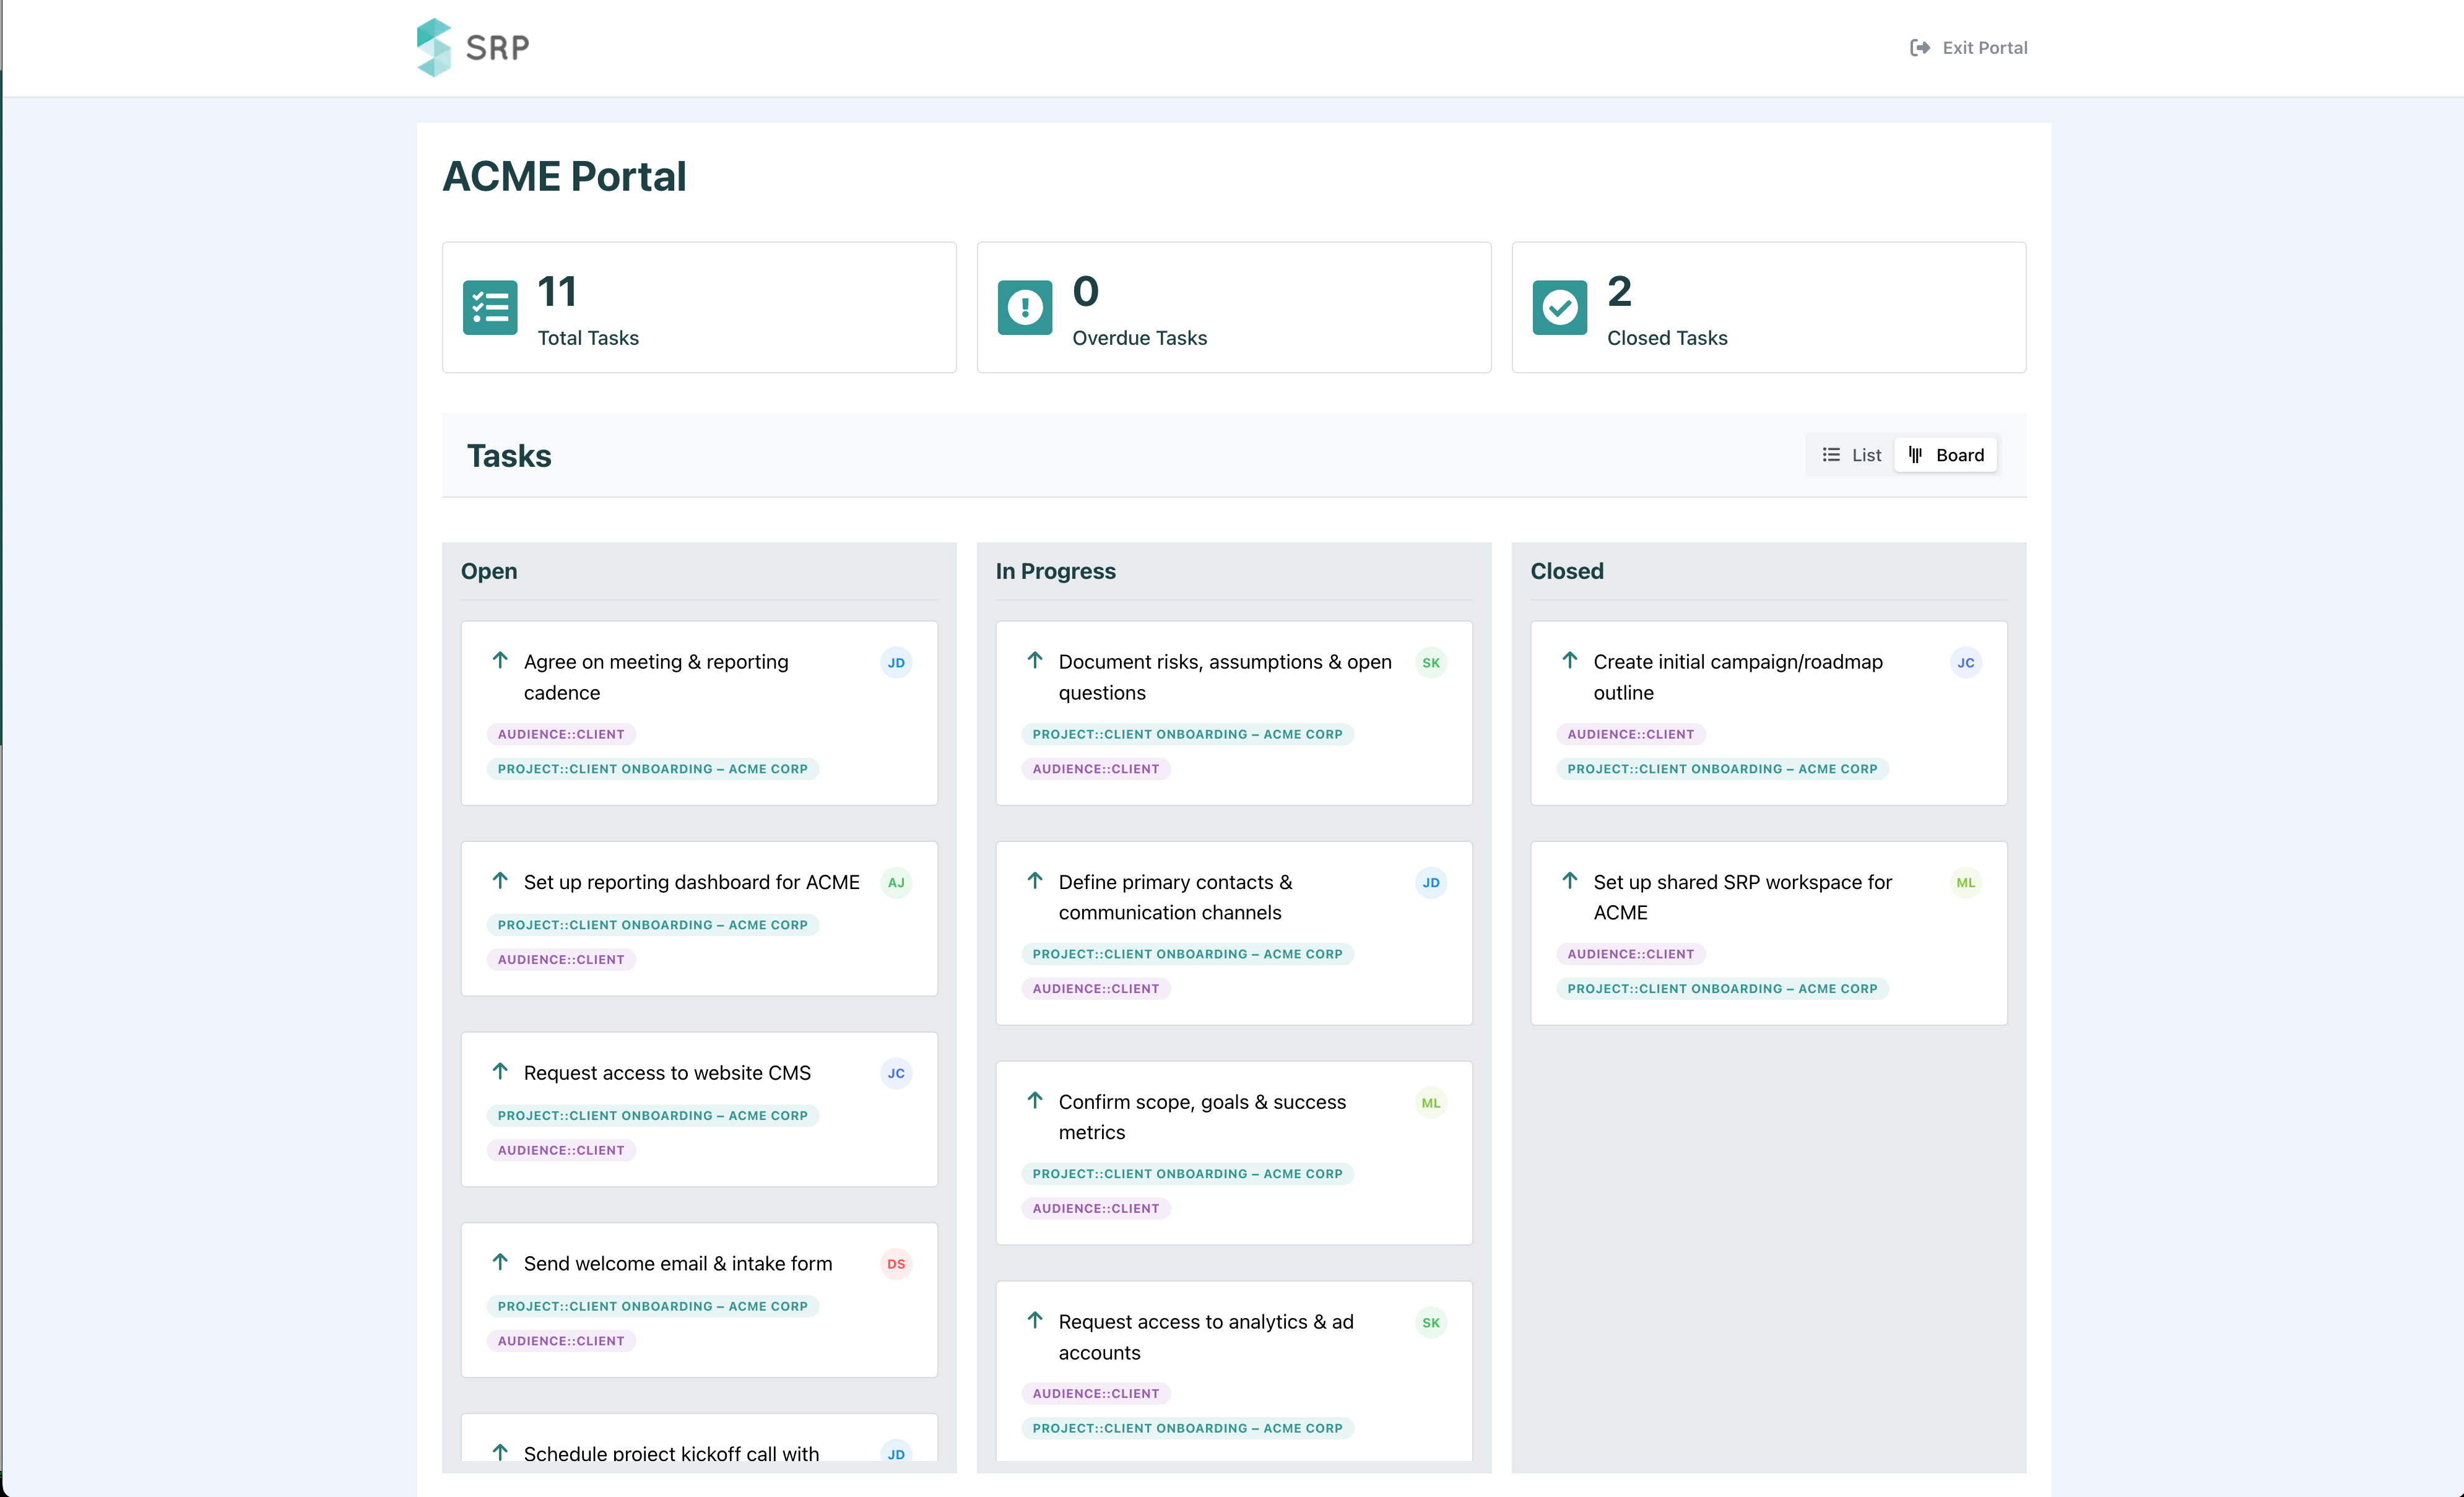The height and width of the screenshot is (1497, 2464).
Task: Click the SRP logo in header
Action: pos(473,47)
